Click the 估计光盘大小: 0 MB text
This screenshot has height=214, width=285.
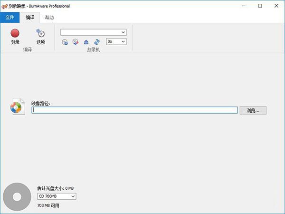pos(56,188)
